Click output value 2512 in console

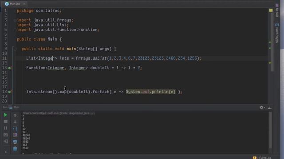(x=25, y=148)
